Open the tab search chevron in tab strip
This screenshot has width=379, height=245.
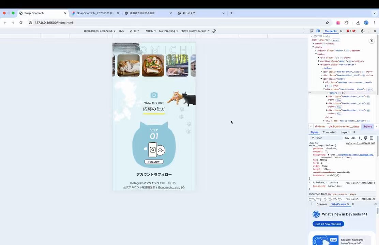375,13
